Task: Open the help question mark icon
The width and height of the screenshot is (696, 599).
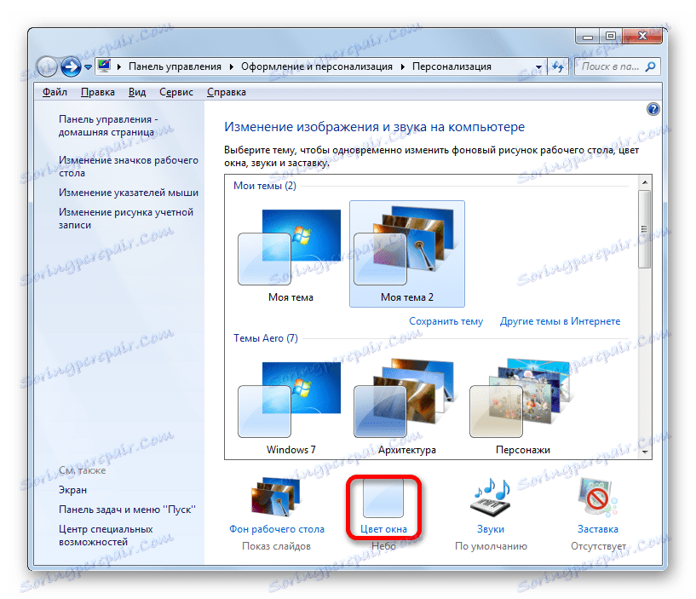Action: 653,109
